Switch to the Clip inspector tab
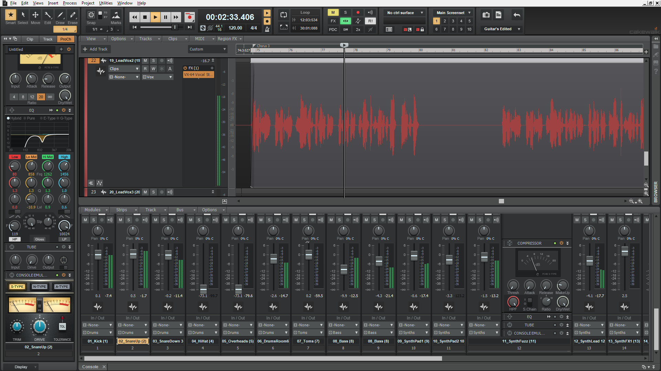The height and width of the screenshot is (371, 661). (30, 39)
